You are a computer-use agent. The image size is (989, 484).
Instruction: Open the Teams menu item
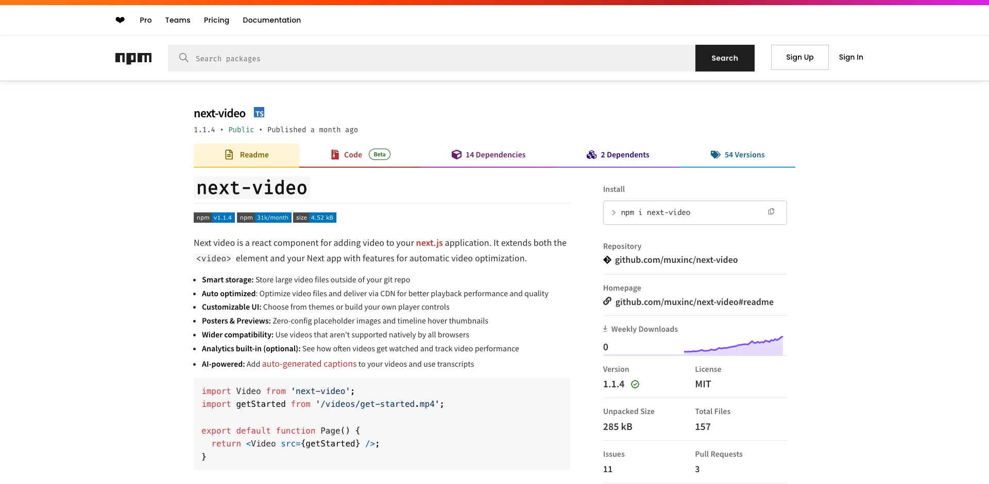tap(178, 20)
